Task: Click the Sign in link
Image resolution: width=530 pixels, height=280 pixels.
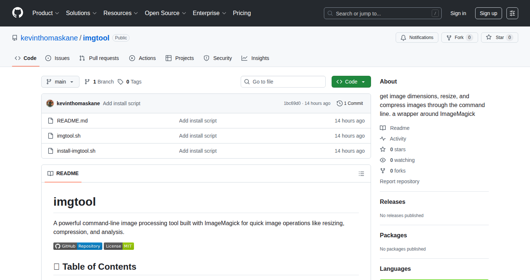Action: click(458, 13)
